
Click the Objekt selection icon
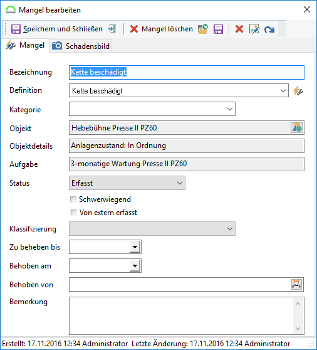click(x=297, y=128)
